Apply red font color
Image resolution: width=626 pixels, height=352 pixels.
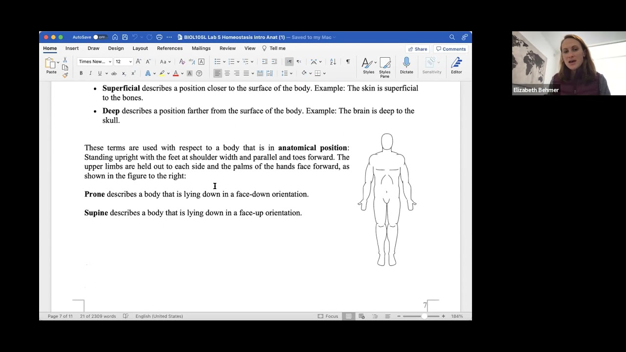click(176, 73)
